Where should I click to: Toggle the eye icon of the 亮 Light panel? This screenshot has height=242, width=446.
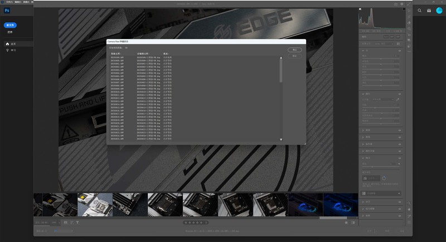[x=400, y=51]
